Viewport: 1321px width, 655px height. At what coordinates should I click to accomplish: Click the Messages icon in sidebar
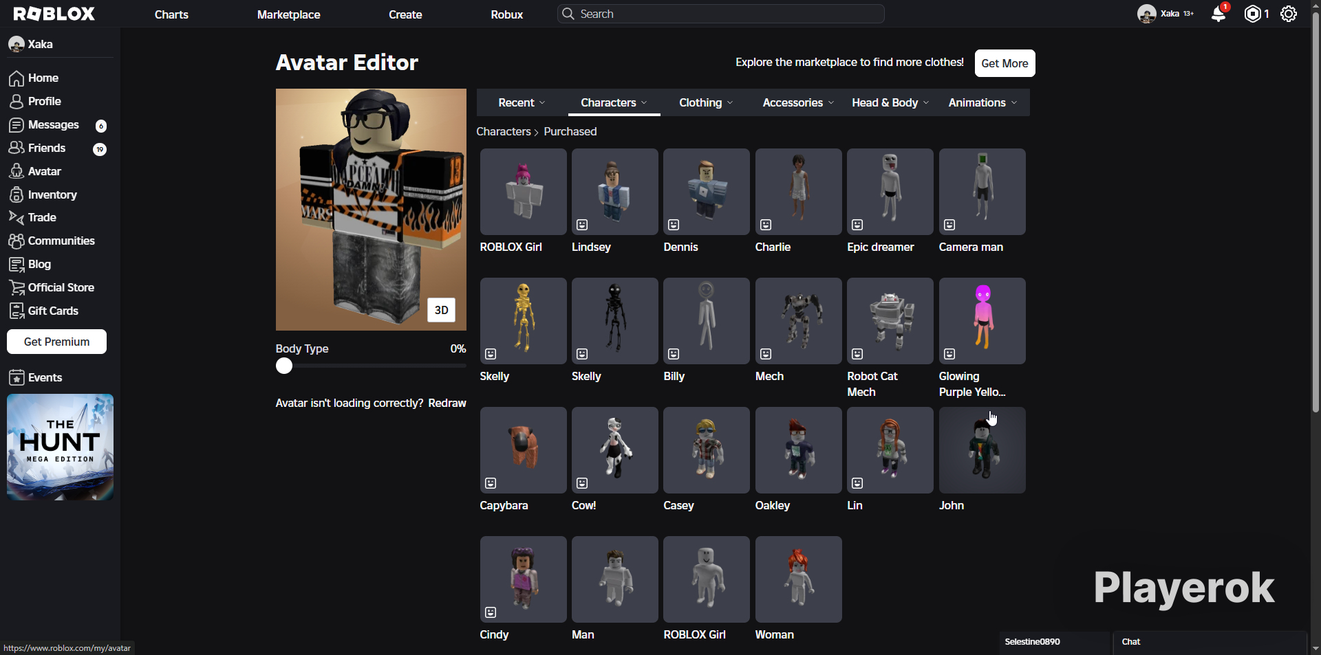coord(17,125)
